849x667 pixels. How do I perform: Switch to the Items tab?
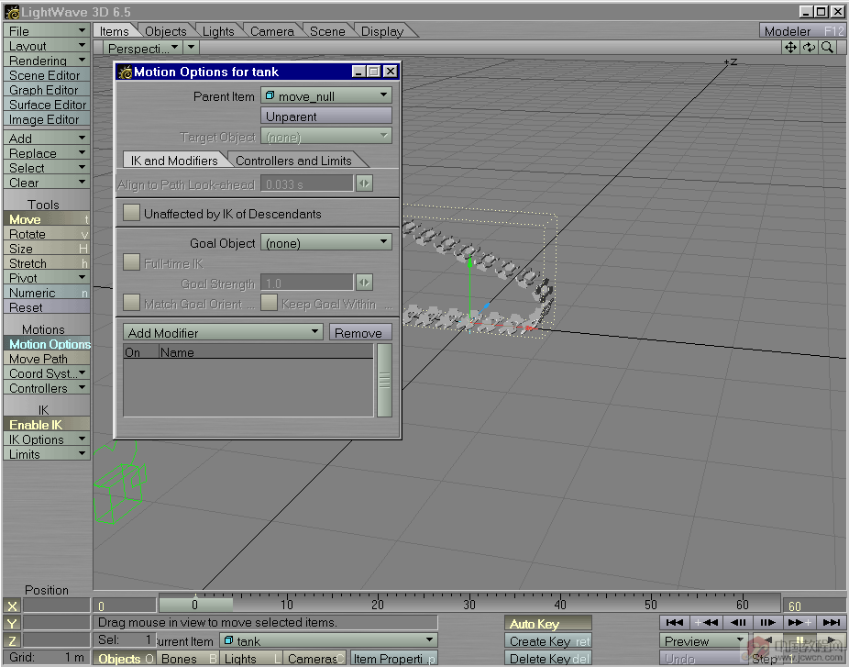coord(115,31)
